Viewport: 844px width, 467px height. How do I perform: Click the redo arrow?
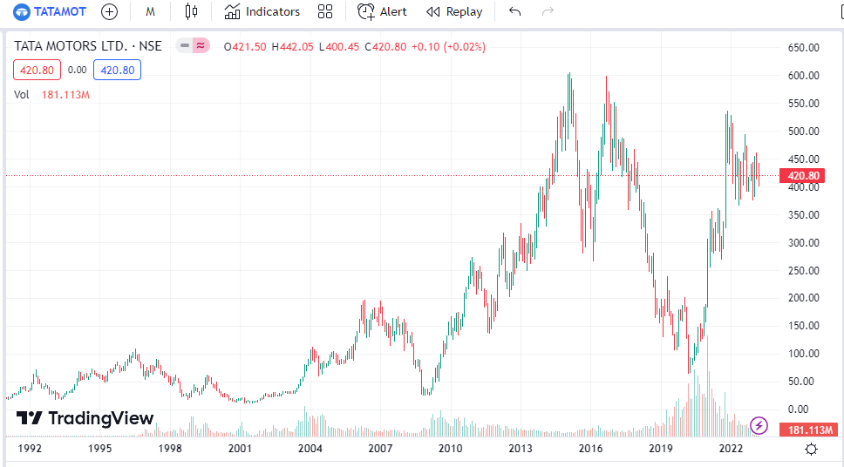(x=548, y=11)
